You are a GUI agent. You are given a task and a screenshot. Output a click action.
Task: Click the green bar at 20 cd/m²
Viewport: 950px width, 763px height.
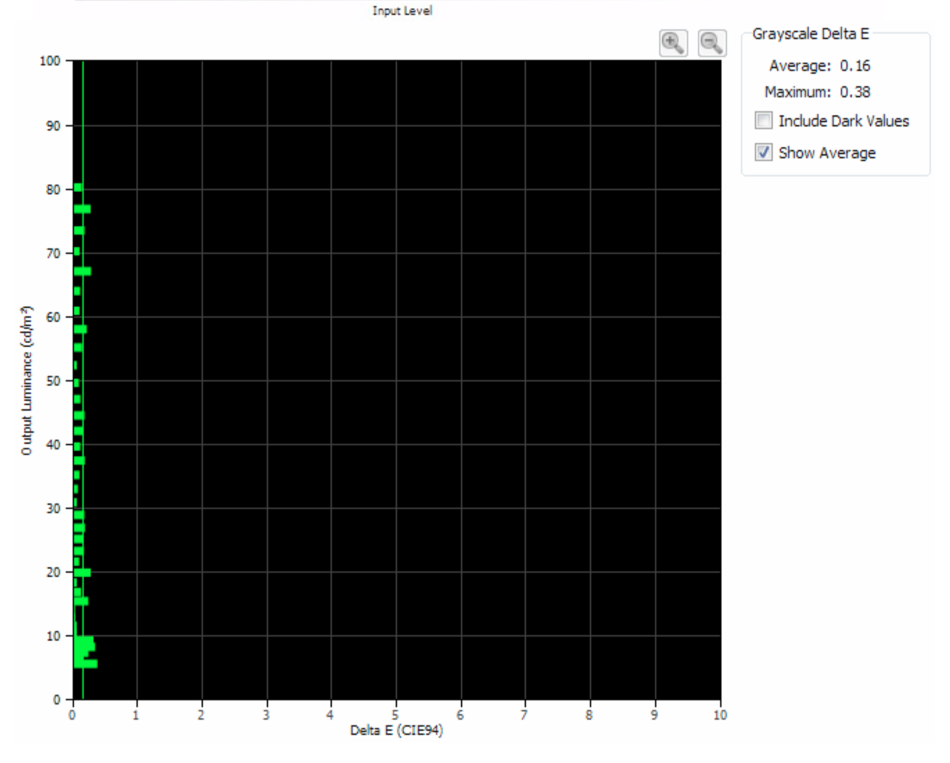coord(82,573)
